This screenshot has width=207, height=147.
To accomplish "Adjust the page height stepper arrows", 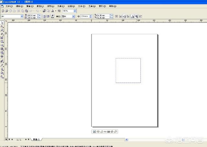I will 39,17.
